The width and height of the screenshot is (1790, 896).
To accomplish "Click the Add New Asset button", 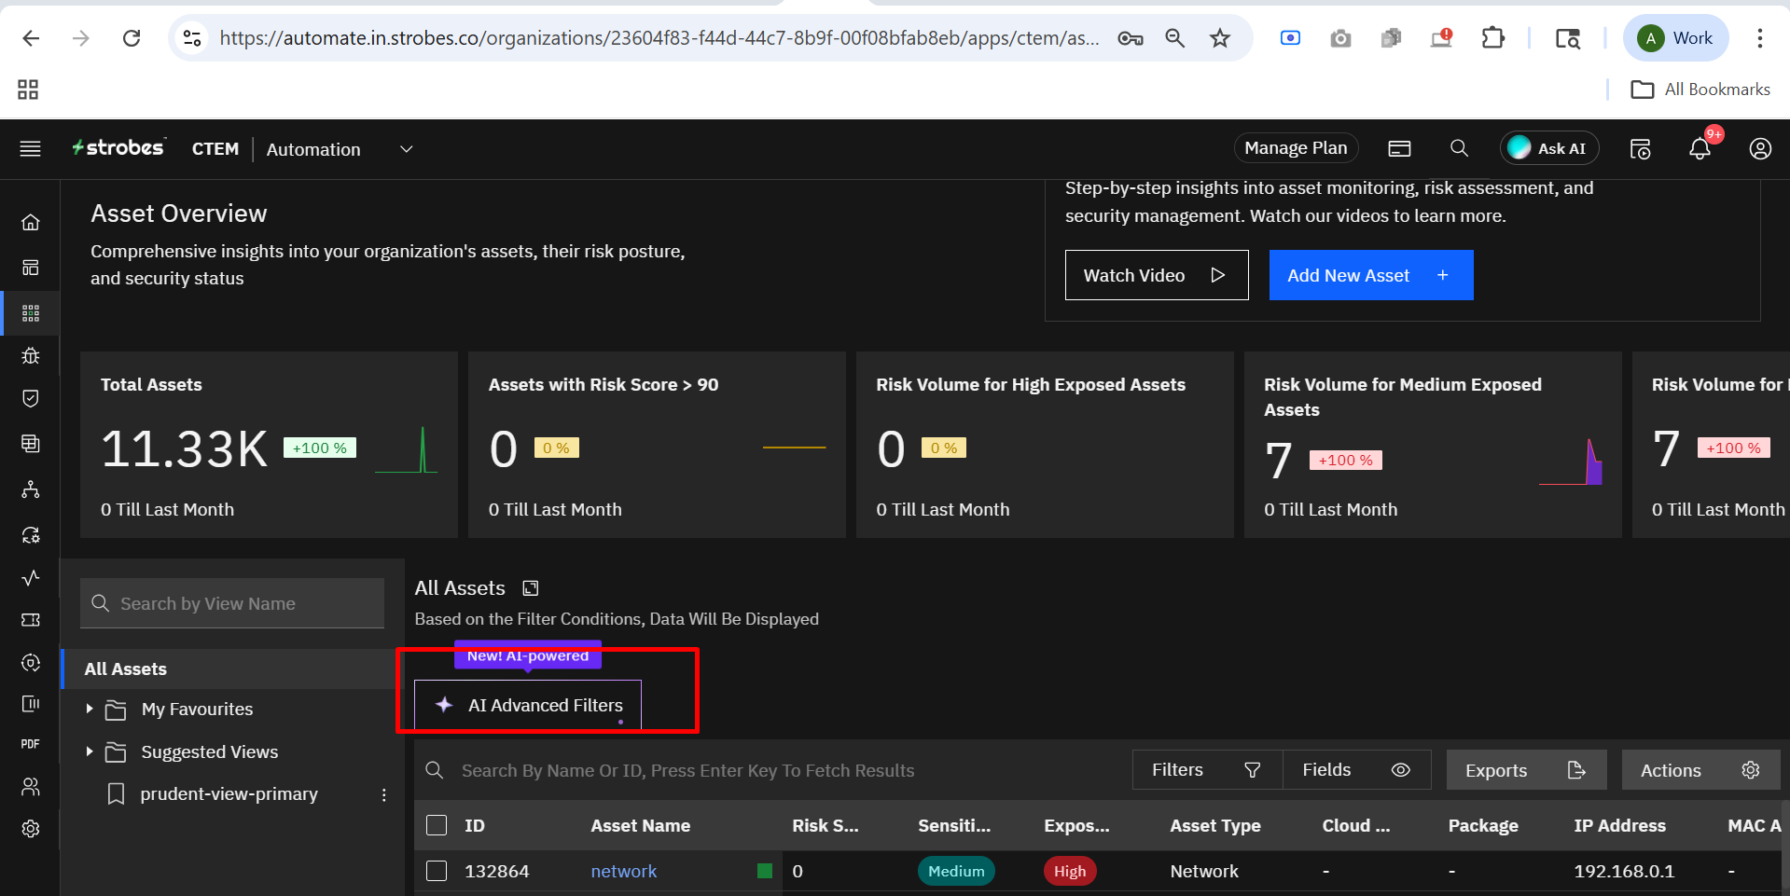I will [x=1370, y=275].
